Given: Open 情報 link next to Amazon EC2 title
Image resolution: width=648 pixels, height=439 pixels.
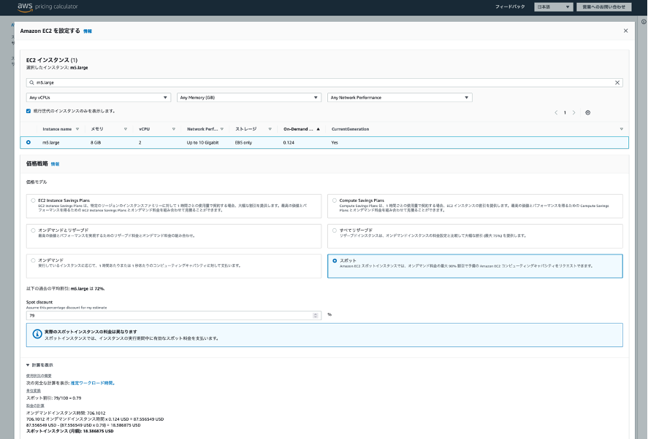Looking at the screenshot, I should (88, 31).
